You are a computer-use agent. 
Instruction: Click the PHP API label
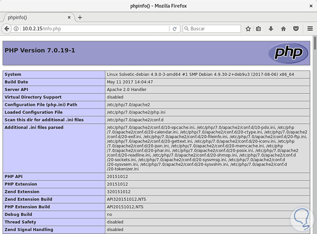coord(14,176)
